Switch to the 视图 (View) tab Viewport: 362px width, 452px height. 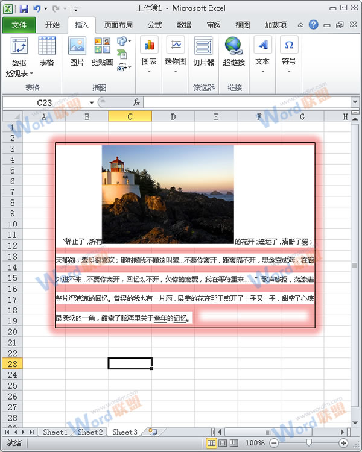[243, 25]
